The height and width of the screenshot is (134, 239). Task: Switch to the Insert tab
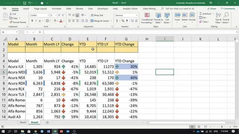pyautogui.click(x=26, y=9)
